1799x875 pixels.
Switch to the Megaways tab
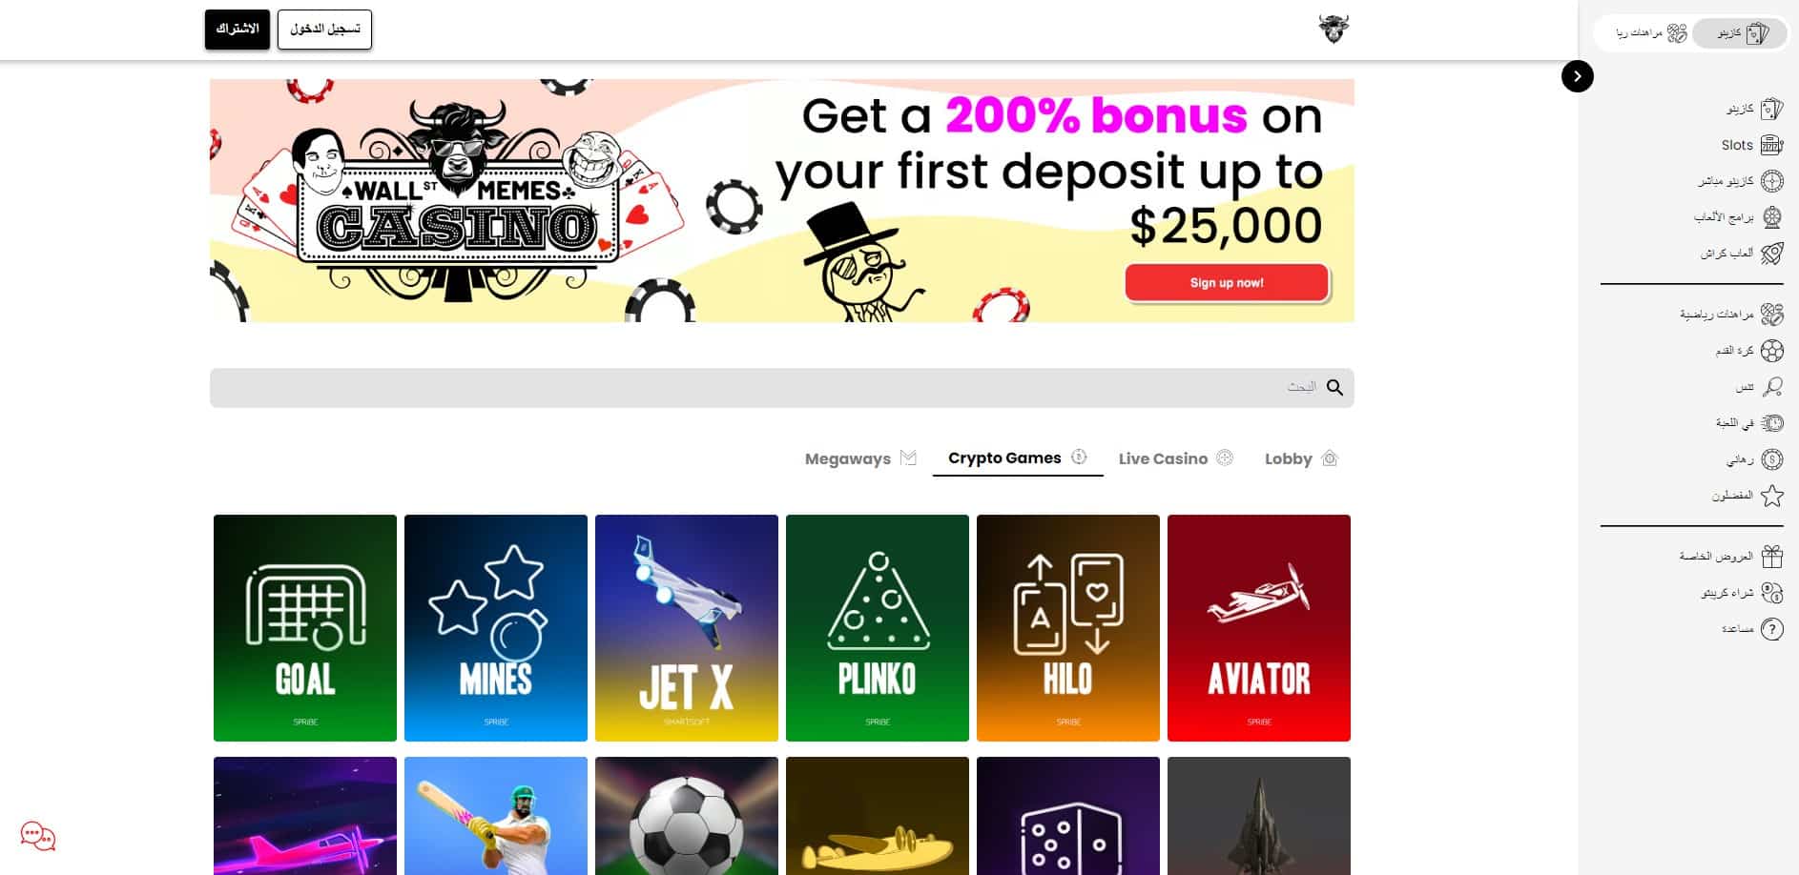860,458
